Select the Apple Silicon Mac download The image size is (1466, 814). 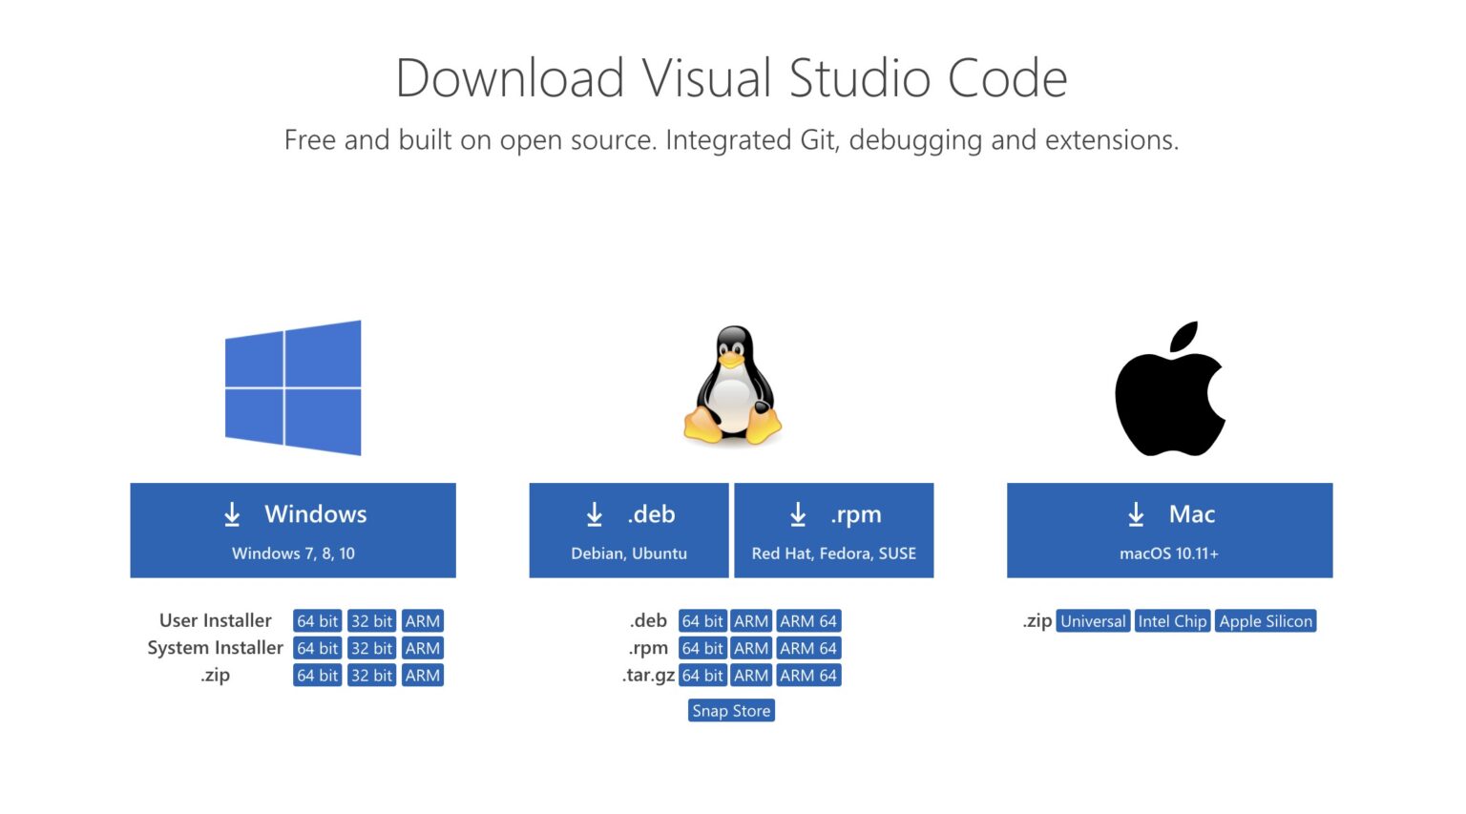[1266, 620]
